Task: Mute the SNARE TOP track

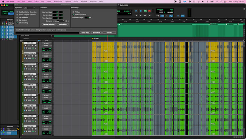Action: click(35, 56)
